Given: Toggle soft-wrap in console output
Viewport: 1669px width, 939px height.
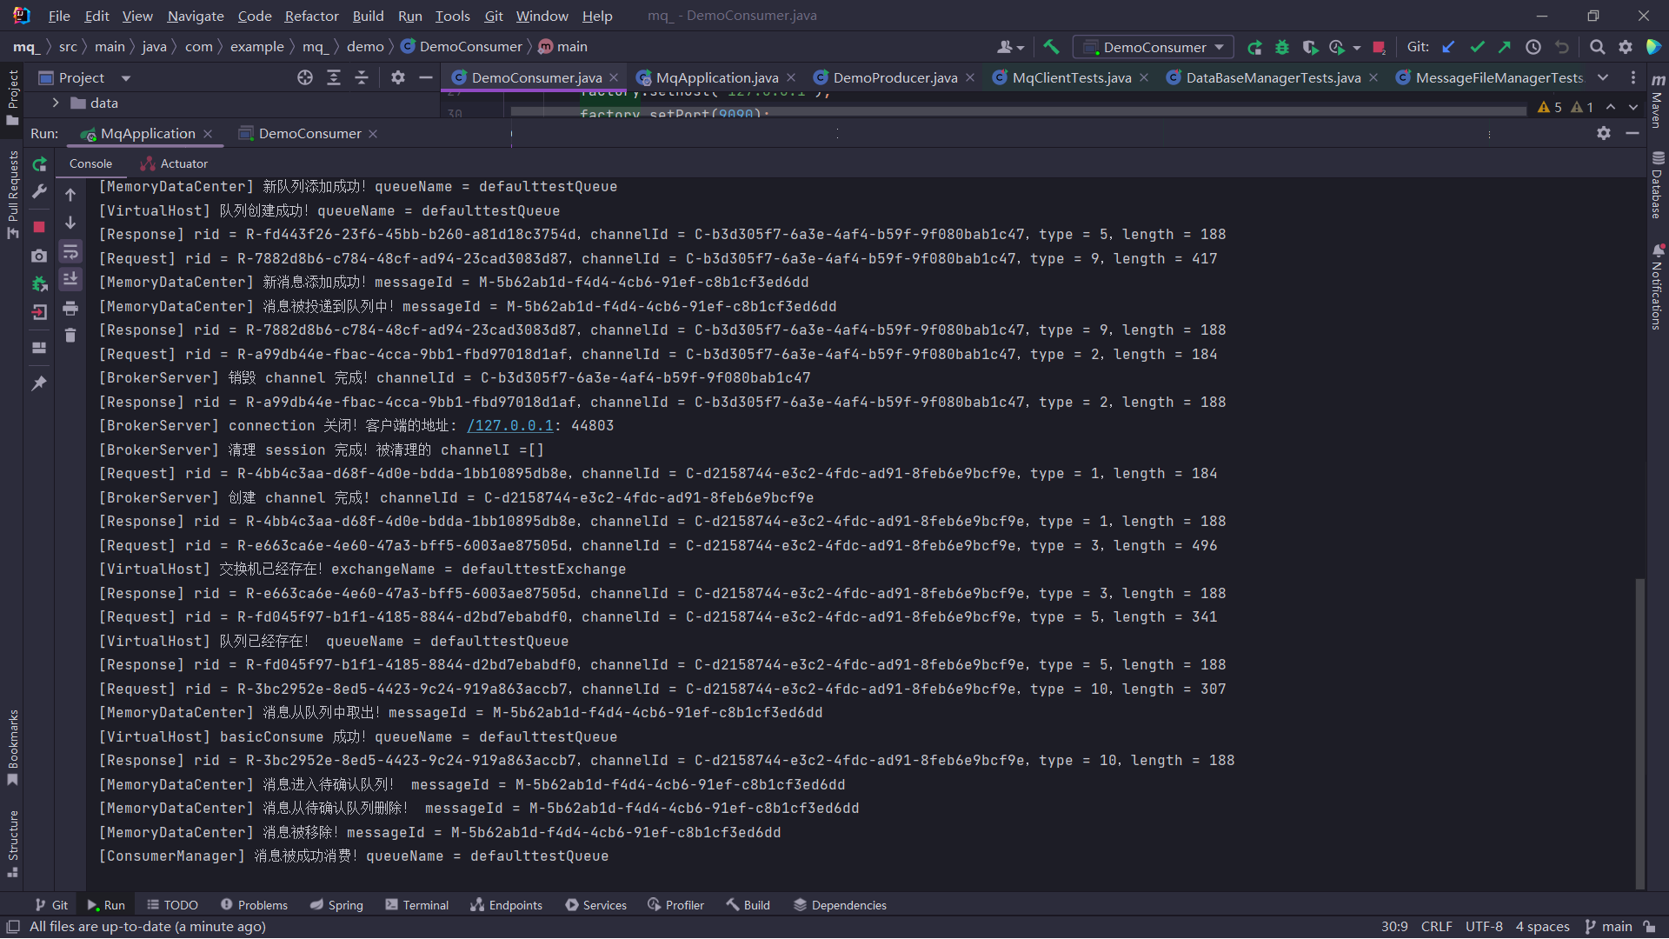Looking at the screenshot, I should 70,252.
